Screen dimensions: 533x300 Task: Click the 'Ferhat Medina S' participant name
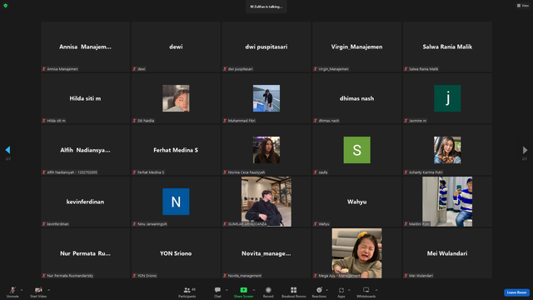coord(176,150)
